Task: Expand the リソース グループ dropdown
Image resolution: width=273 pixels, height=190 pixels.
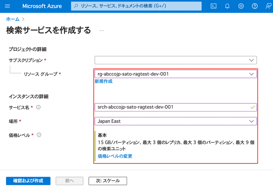Action: [176, 74]
